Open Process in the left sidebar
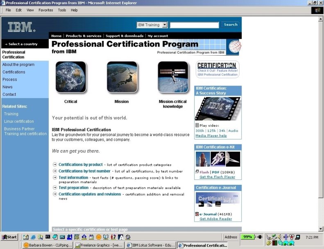Screen dimensions: 324x249 tap(10, 79)
